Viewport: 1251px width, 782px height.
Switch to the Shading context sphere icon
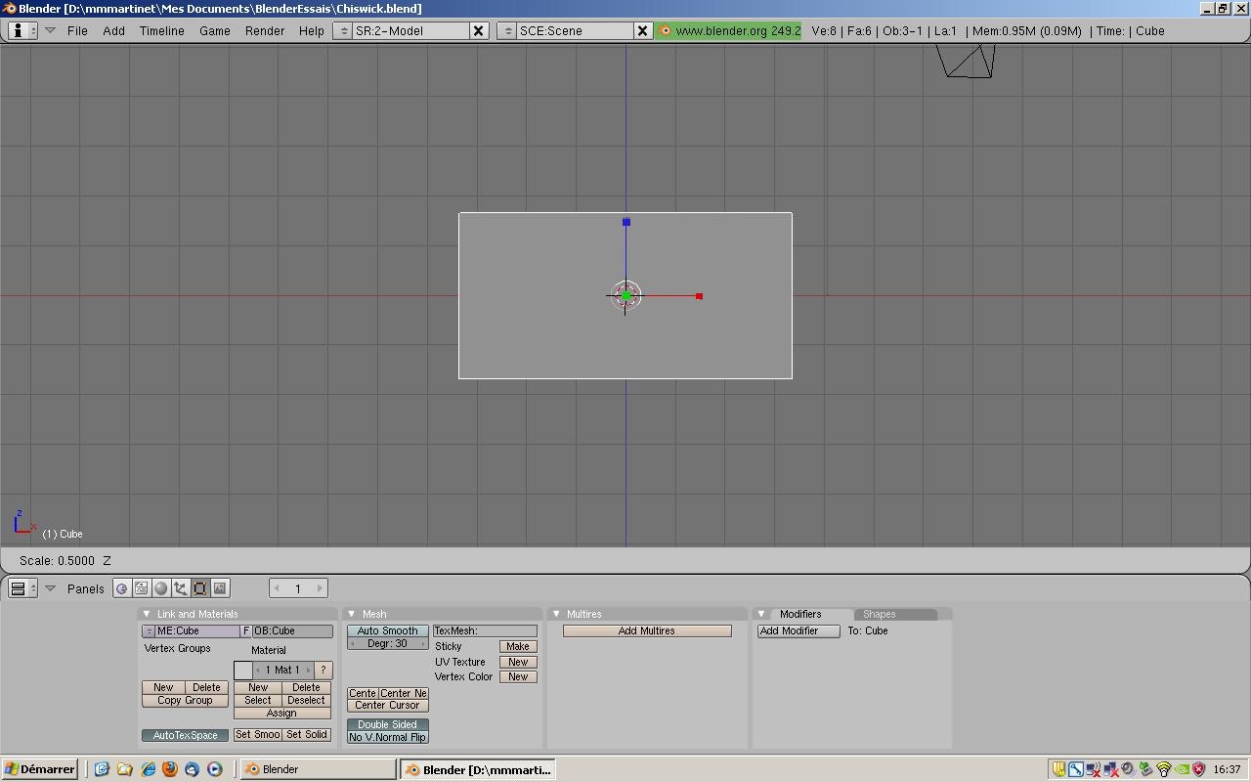point(160,588)
